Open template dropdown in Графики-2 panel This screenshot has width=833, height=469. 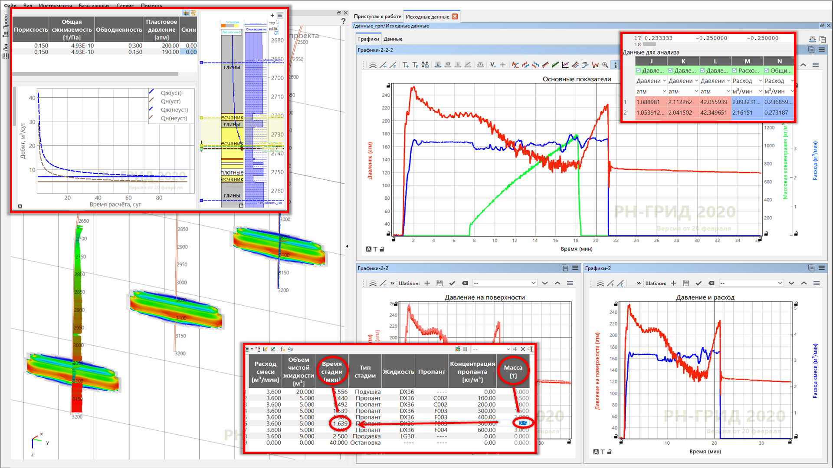point(751,283)
